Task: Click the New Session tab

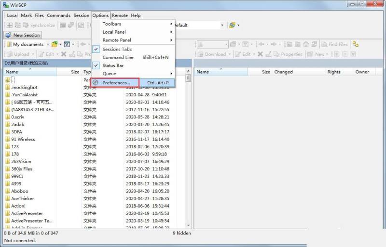Action: 23,35
